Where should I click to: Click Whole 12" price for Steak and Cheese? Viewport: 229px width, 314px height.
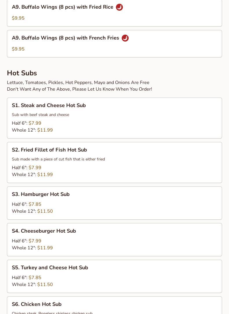point(45,130)
